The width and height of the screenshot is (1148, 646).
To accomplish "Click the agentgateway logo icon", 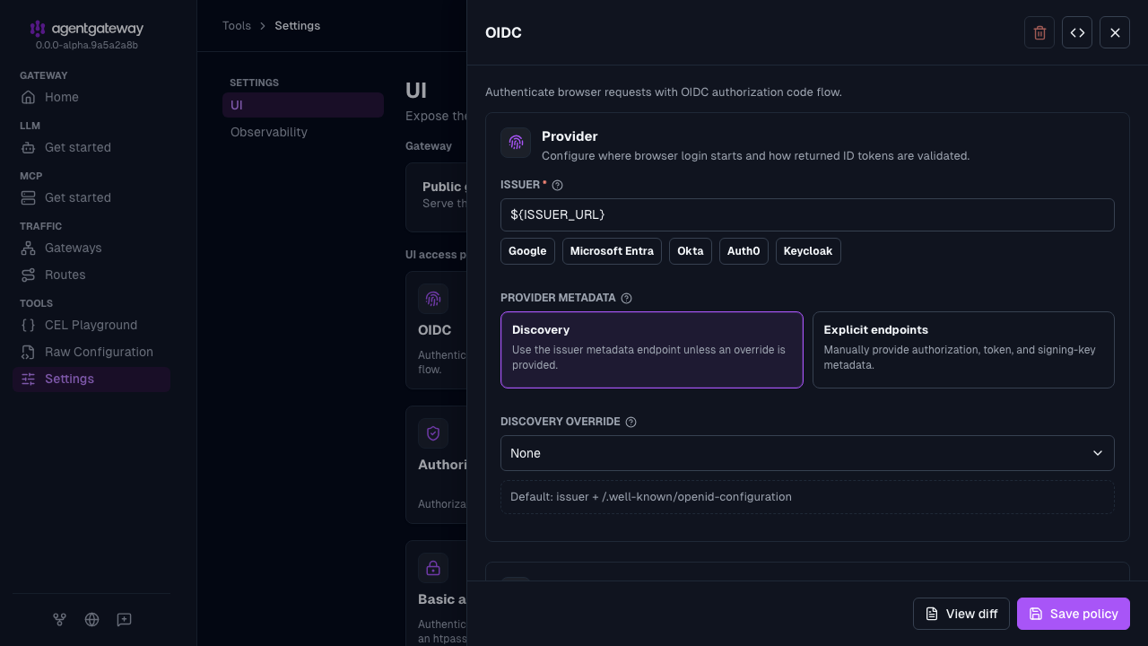I will tap(37, 29).
